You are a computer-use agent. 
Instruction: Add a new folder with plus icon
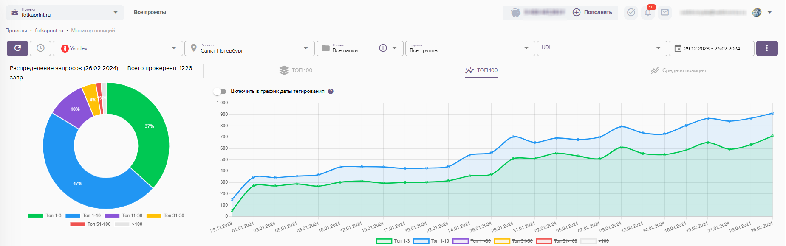[x=383, y=48]
